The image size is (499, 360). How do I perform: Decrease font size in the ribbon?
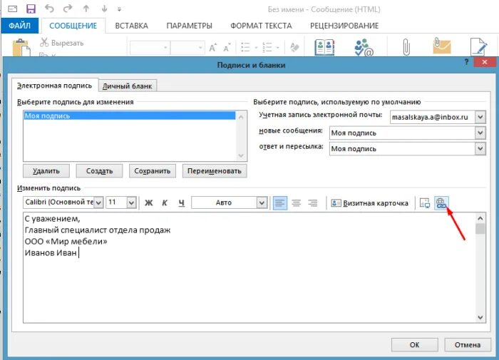[227, 48]
